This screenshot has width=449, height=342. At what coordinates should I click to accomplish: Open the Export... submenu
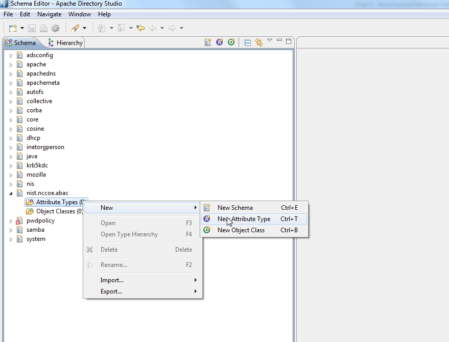tap(143, 291)
